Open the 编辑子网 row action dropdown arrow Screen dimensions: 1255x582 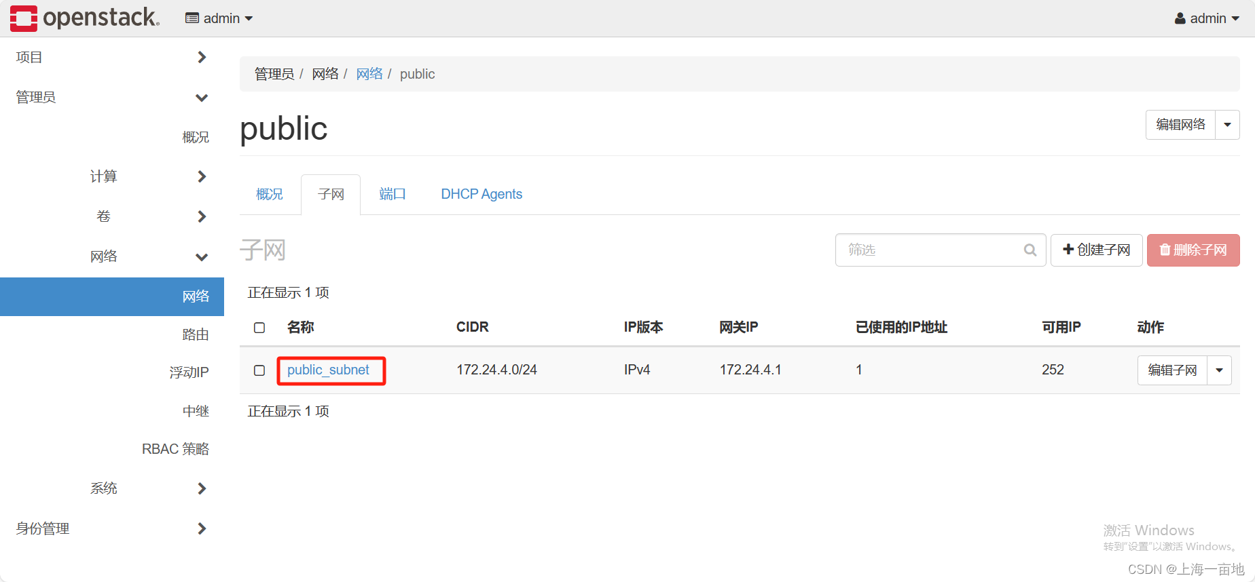(x=1219, y=370)
